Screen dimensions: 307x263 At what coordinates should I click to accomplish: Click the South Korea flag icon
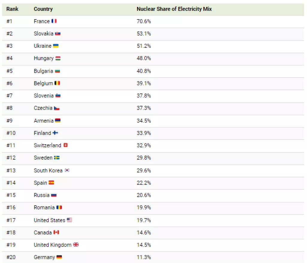point(67,170)
